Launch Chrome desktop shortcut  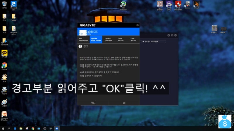4,66
